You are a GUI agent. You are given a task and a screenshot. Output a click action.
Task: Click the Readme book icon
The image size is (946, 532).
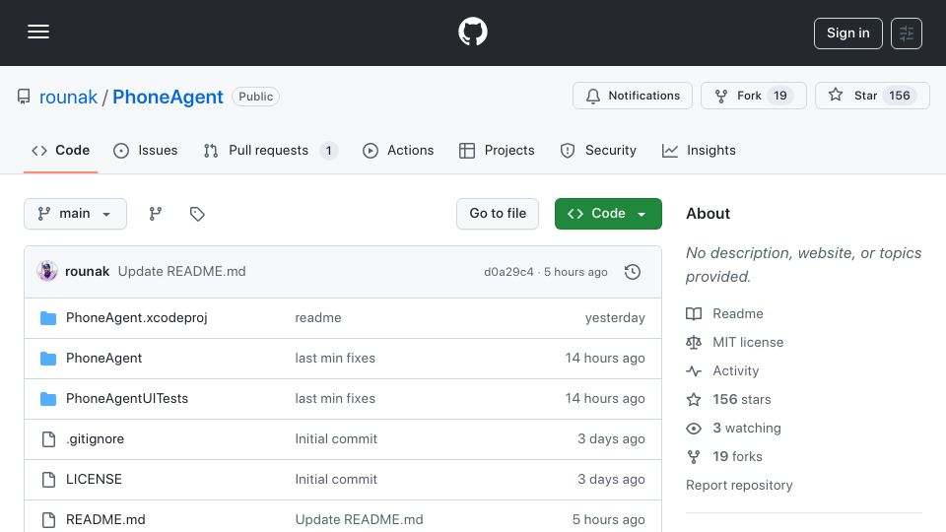coord(694,313)
